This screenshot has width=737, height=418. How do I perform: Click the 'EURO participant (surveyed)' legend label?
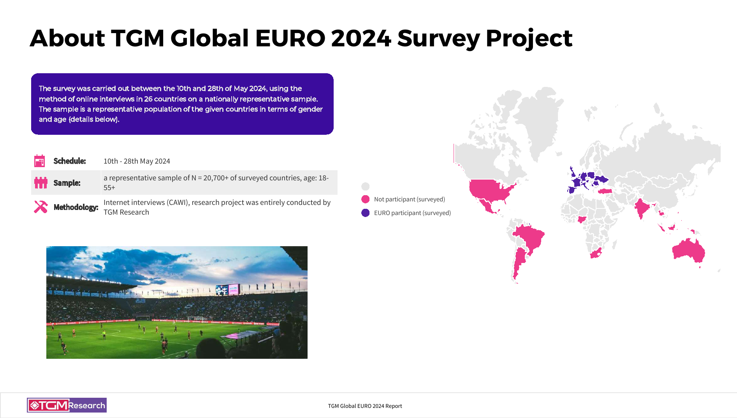[x=412, y=213]
